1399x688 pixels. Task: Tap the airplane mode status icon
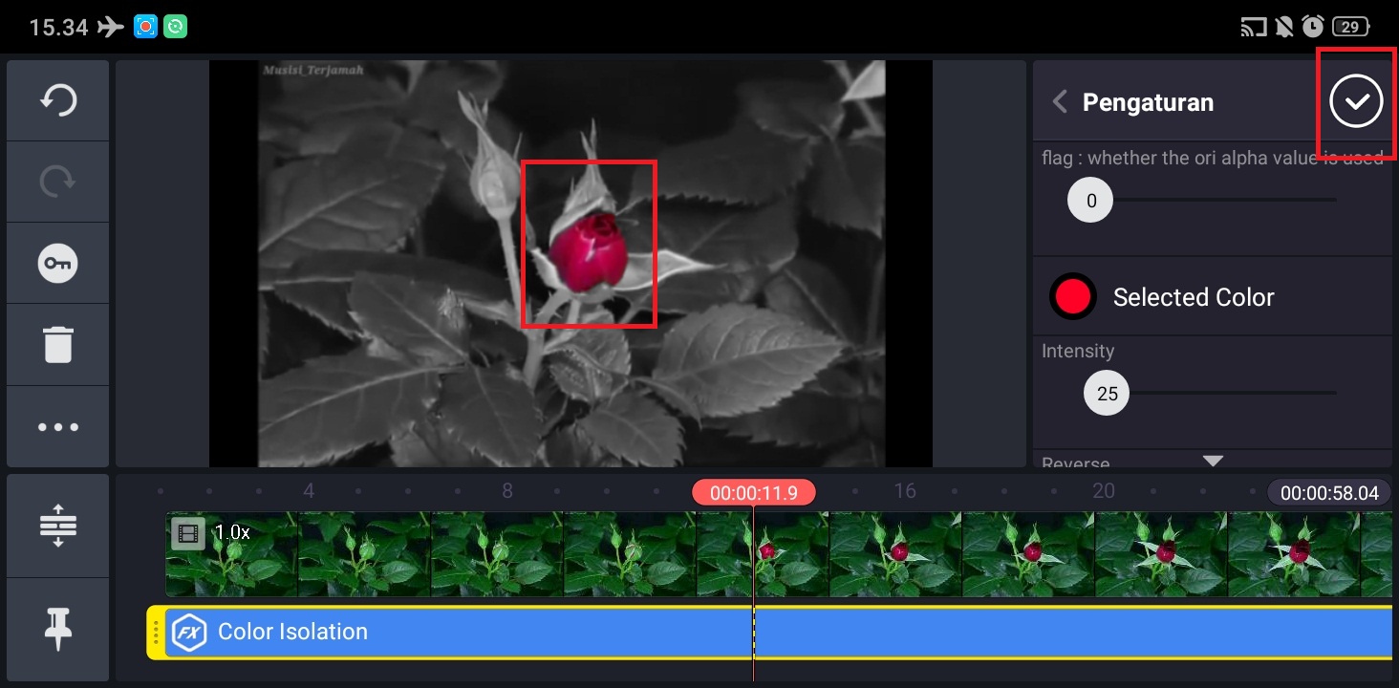click(110, 27)
